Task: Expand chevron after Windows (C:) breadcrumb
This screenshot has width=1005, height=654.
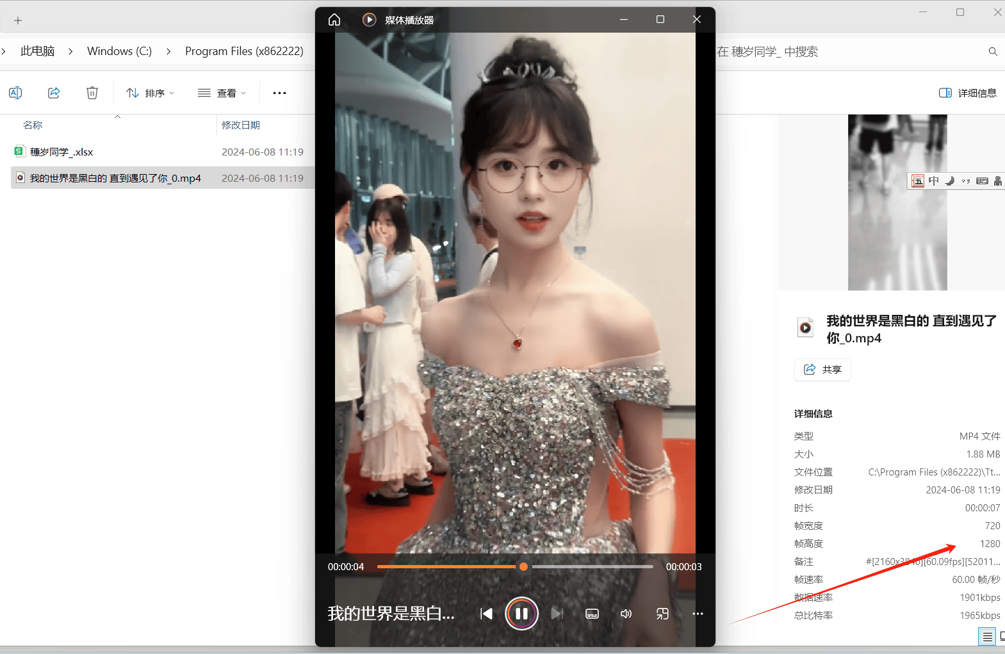Action: [168, 51]
